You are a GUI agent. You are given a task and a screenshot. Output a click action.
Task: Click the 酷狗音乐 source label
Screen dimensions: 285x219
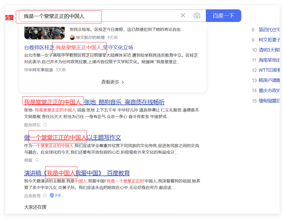click(32, 125)
